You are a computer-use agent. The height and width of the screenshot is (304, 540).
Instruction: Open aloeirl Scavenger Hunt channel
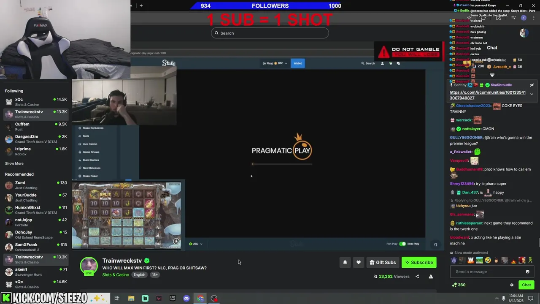35,272
